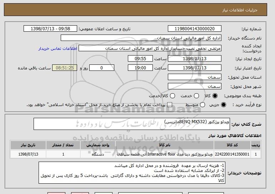Click the تاریخ ایجاد نیاز date field
The width and height of the screenshot is (275, 194).
click(x=195, y=58)
